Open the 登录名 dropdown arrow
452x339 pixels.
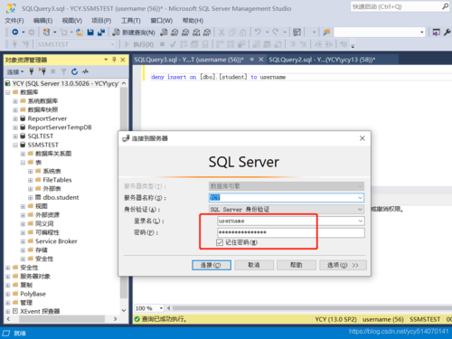click(x=361, y=221)
